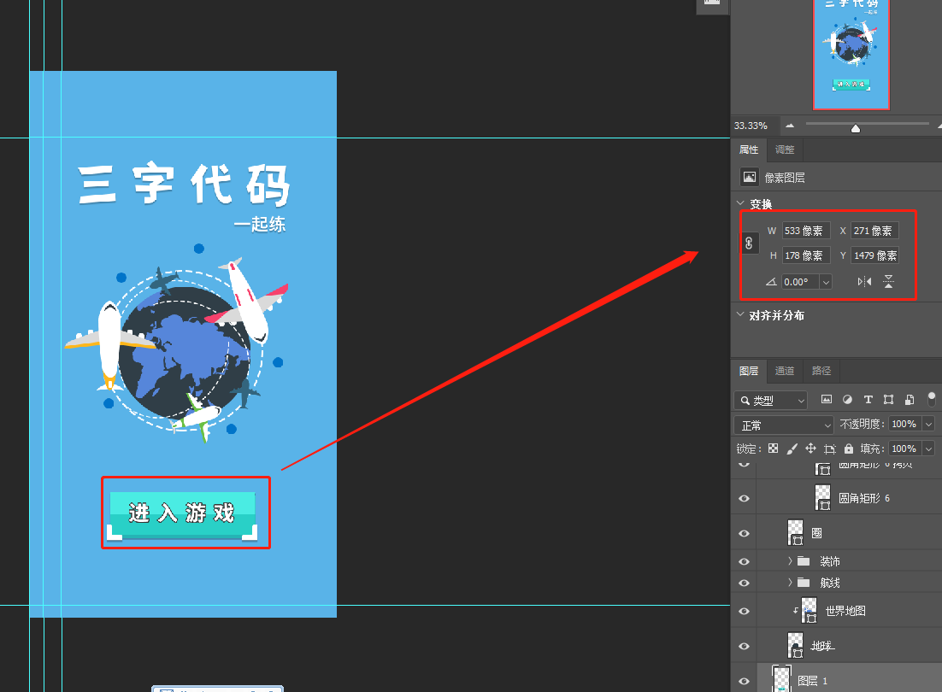Collapse the 变换 section
Image resolution: width=942 pixels, height=692 pixels.
click(x=740, y=202)
